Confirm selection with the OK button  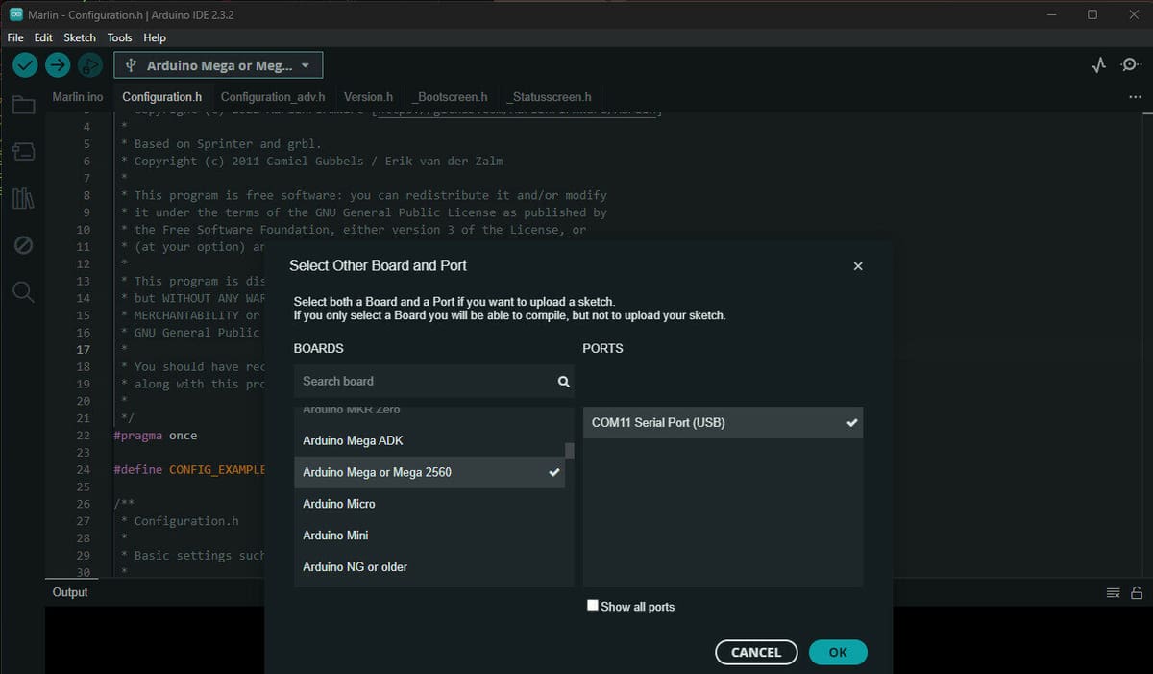pyautogui.click(x=838, y=652)
